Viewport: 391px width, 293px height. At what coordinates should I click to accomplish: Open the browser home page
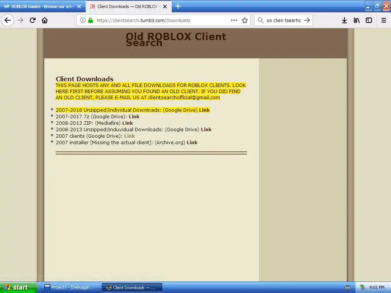pyautogui.click(x=45, y=20)
